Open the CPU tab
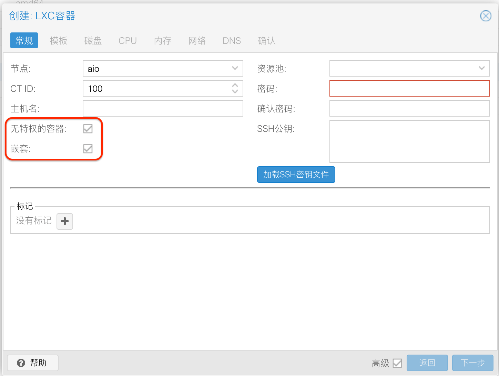Viewport: 499px width, 376px height. pos(128,41)
